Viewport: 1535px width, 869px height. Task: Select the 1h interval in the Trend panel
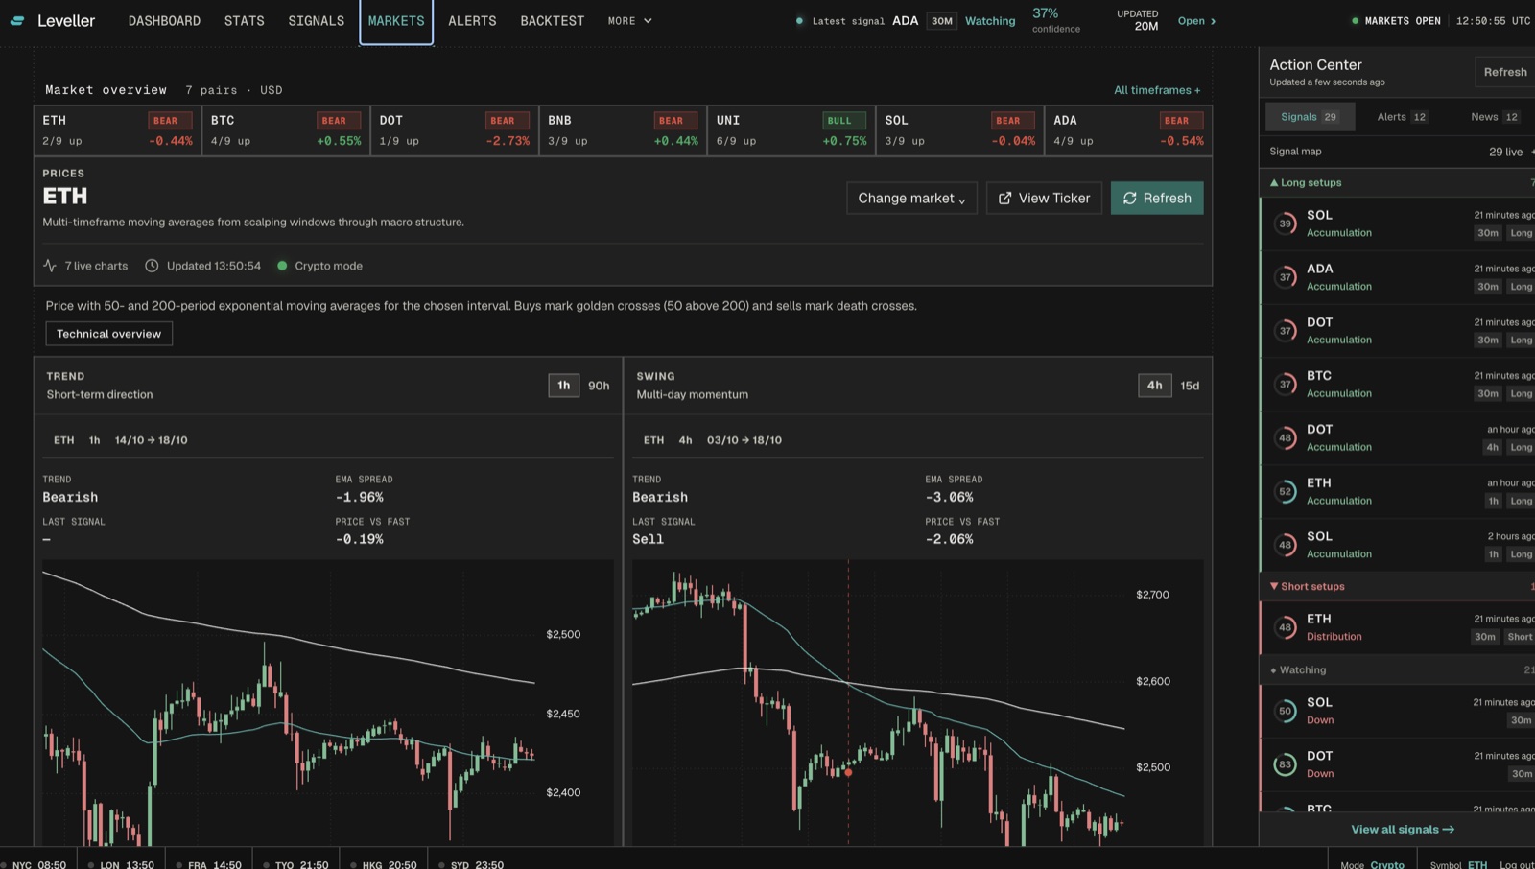[x=564, y=386]
